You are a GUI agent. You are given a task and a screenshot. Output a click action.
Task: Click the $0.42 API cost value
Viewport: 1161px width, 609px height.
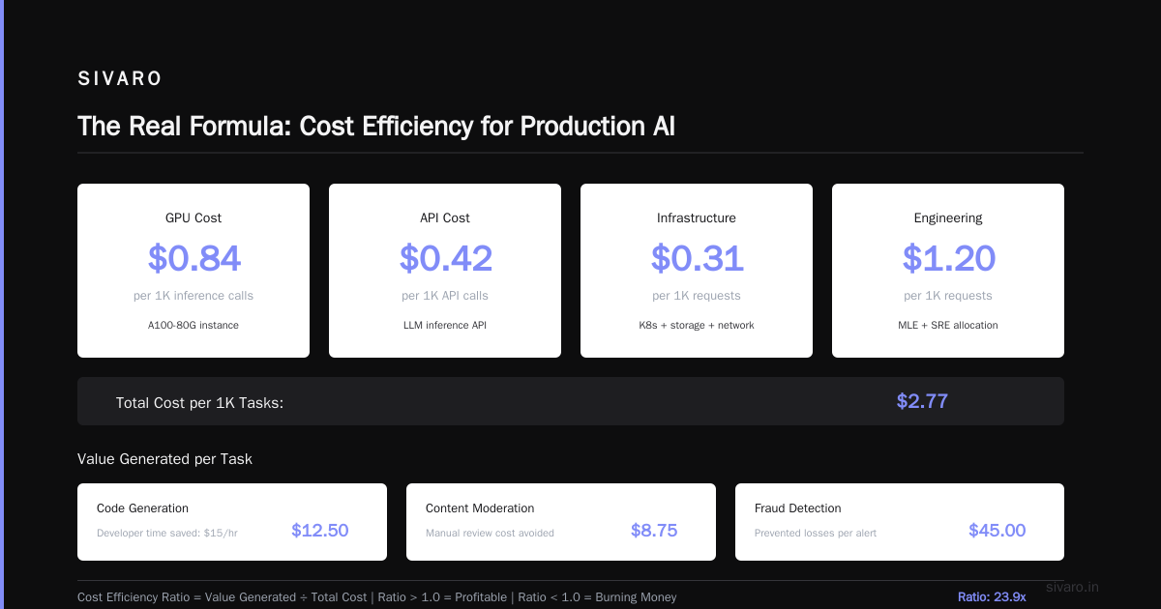point(445,258)
